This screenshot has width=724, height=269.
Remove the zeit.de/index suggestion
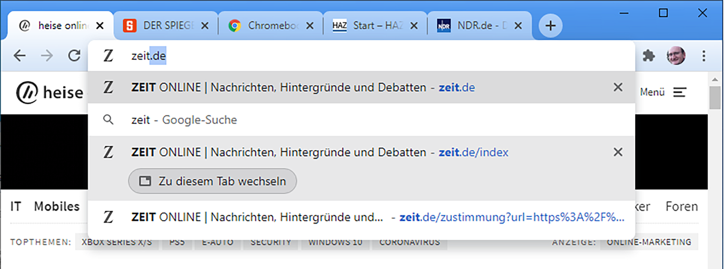(618, 152)
